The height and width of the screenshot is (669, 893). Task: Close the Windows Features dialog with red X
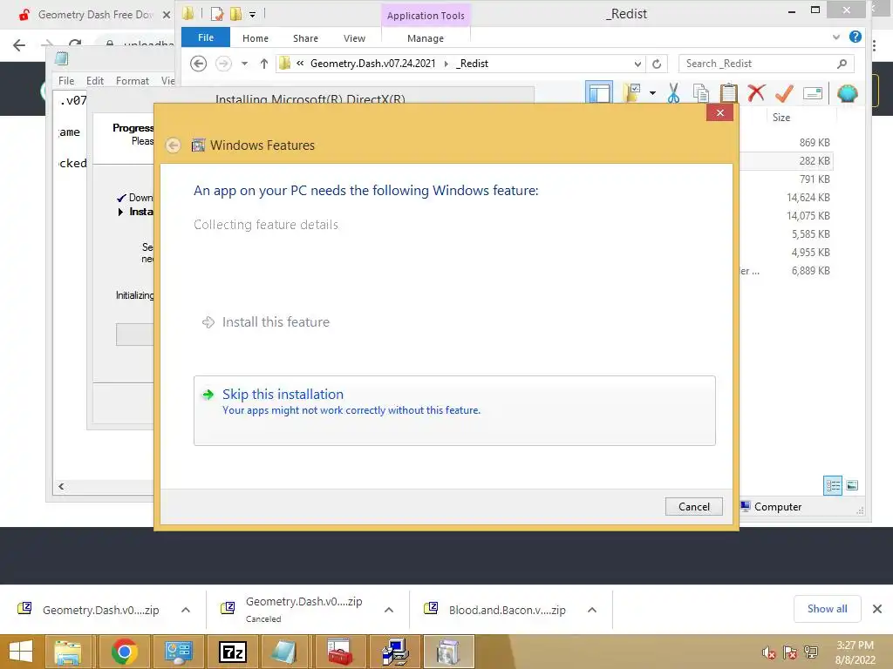point(719,112)
